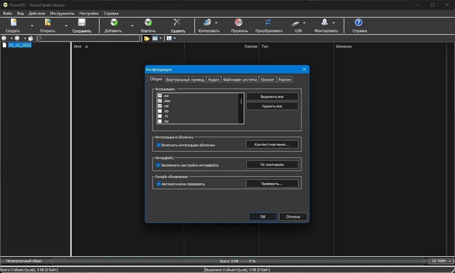Click the image properties pane icon
Image resolution: width=455 pixels, height=273 pixels.
point(169,38)
